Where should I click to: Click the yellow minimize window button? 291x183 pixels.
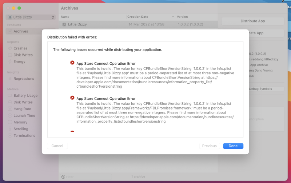click(13, 8)
